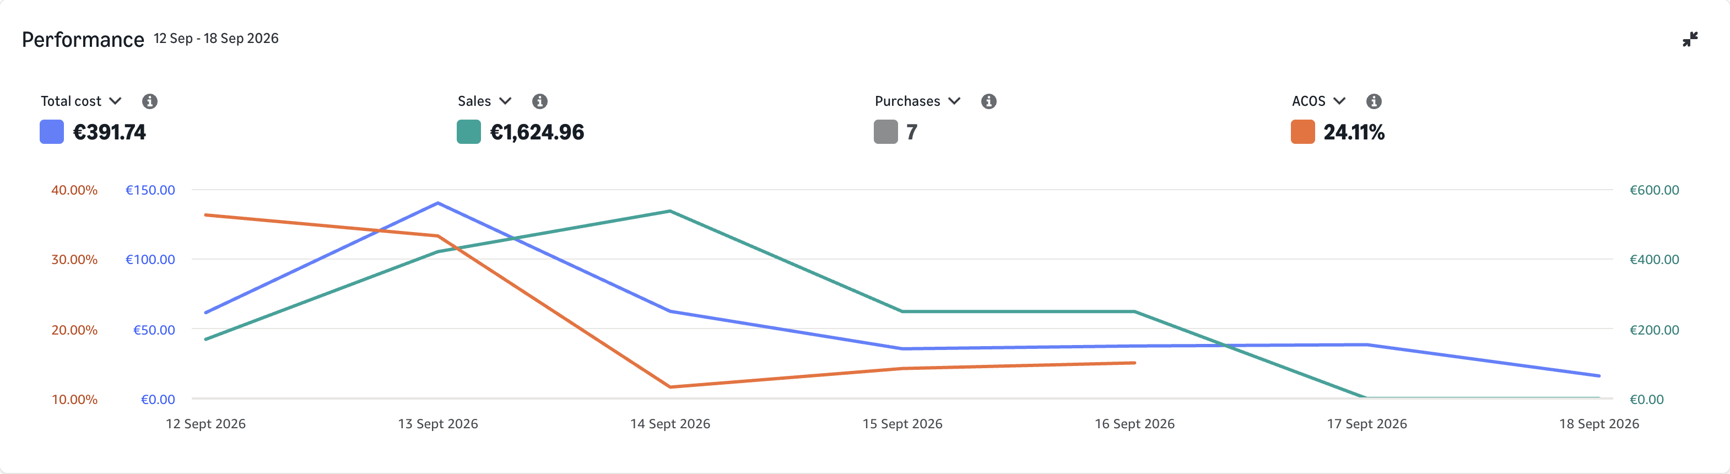Click the 18 Sept 2026 axis label
The image size is (1730, 474).
pos(1599,424)
